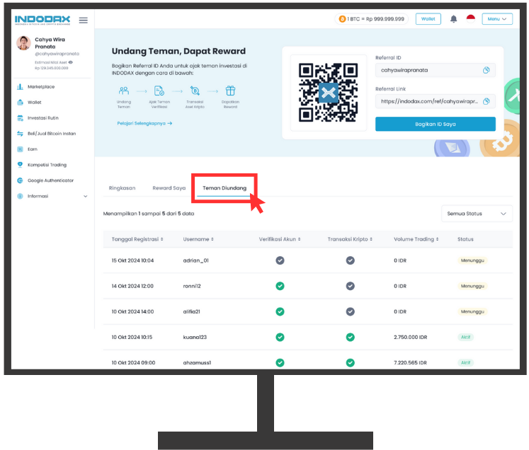Click username ahzamuss1
Image resolution: width=529 pixels, height=450 pixels.
click(197, 363)
